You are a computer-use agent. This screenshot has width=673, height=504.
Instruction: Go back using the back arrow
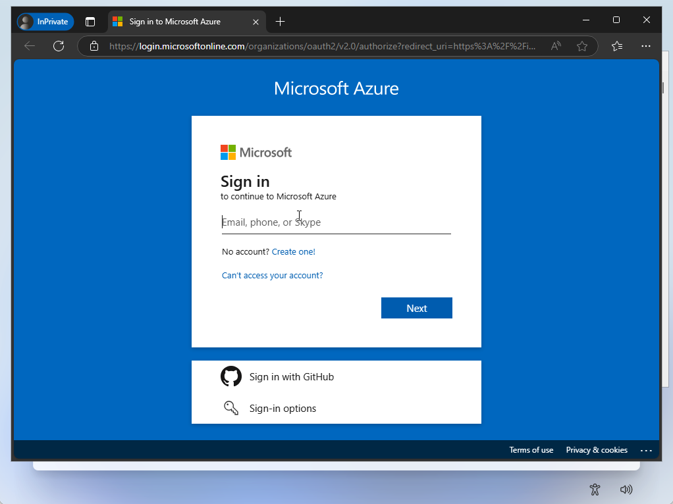(x=30, y=46)
